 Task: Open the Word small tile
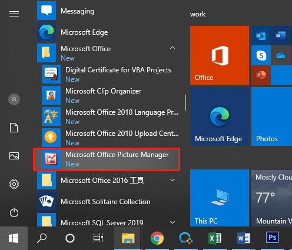coord(281,35)
